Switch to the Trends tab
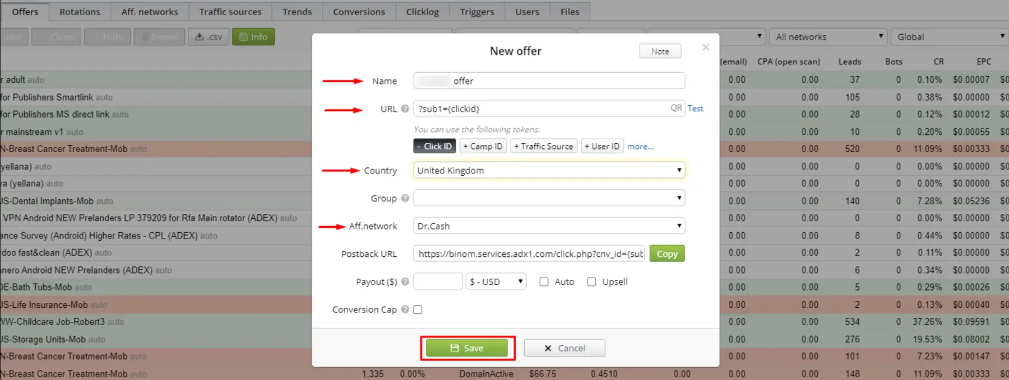The image size is (1009, 380). click(x=297, y=12)
